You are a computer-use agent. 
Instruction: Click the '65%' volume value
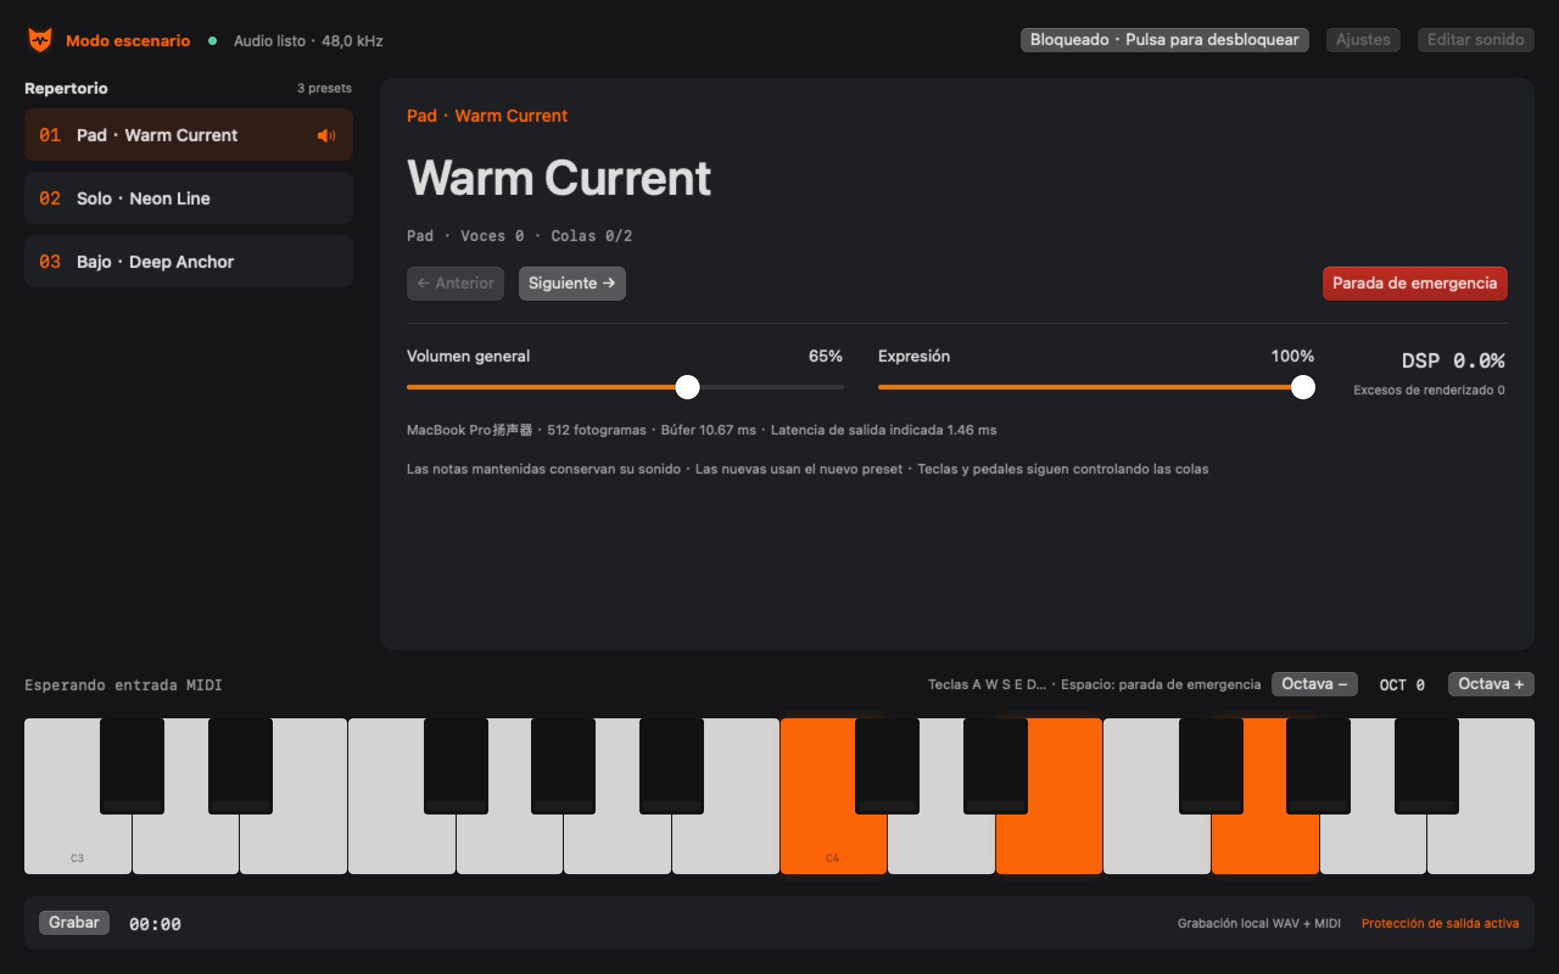click(x=825, y=356)
